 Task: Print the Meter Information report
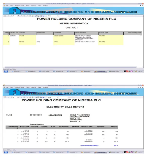[36, 16]
